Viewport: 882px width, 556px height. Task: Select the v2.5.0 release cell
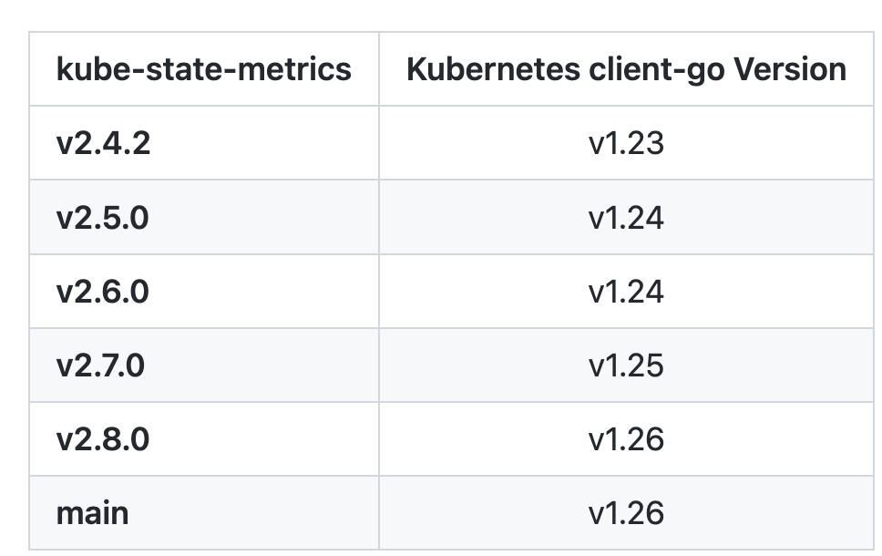point(102,218)
